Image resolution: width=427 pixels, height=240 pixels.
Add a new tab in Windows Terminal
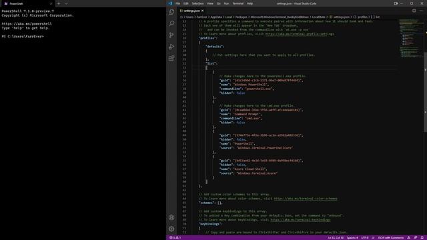59,3
